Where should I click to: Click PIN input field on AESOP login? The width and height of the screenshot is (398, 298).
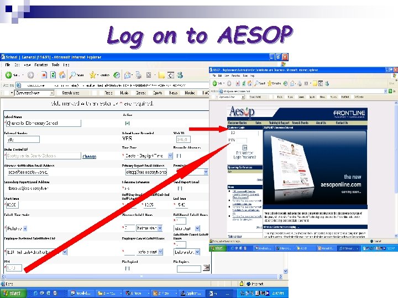(x=242, y=140)
